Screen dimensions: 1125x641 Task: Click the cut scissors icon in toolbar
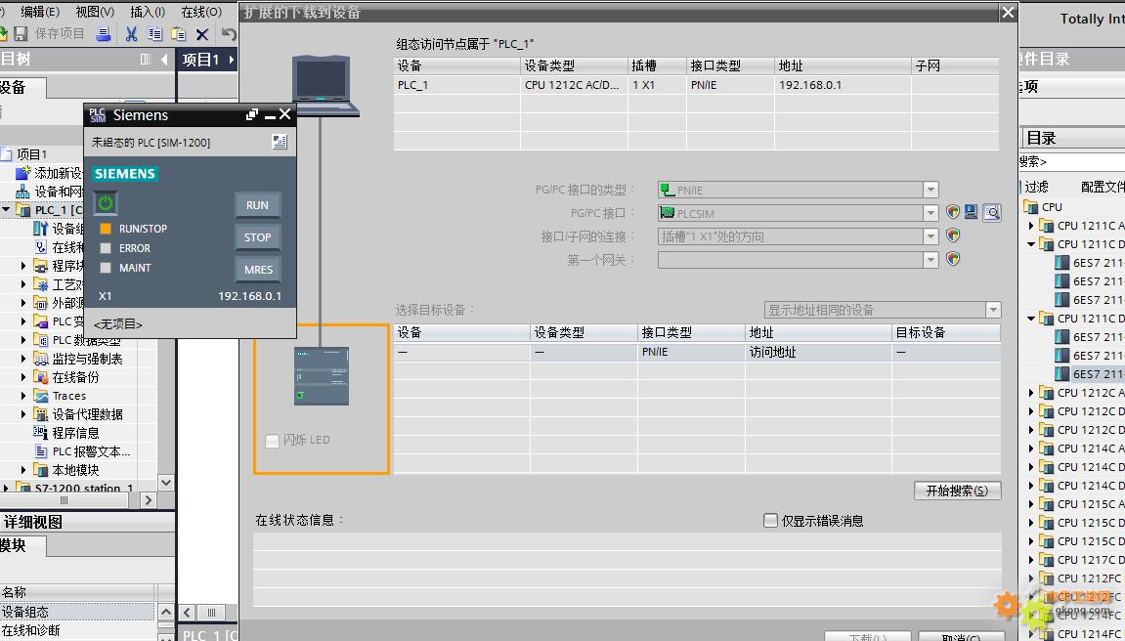click(131, 34)
